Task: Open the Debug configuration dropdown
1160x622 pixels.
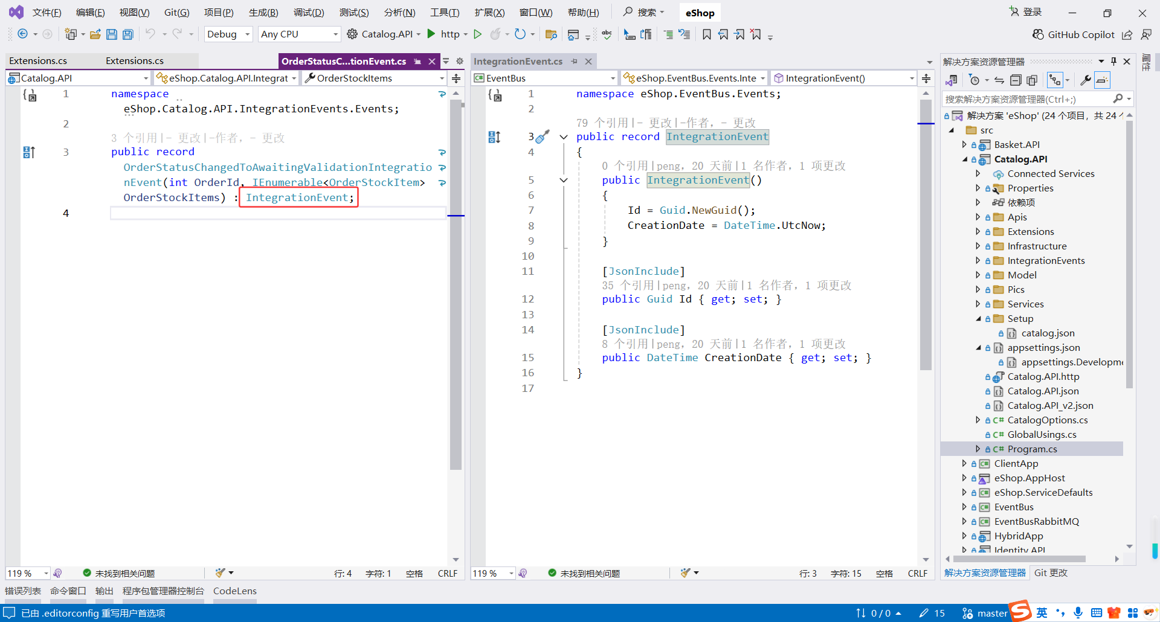Action: pos(228,34)
